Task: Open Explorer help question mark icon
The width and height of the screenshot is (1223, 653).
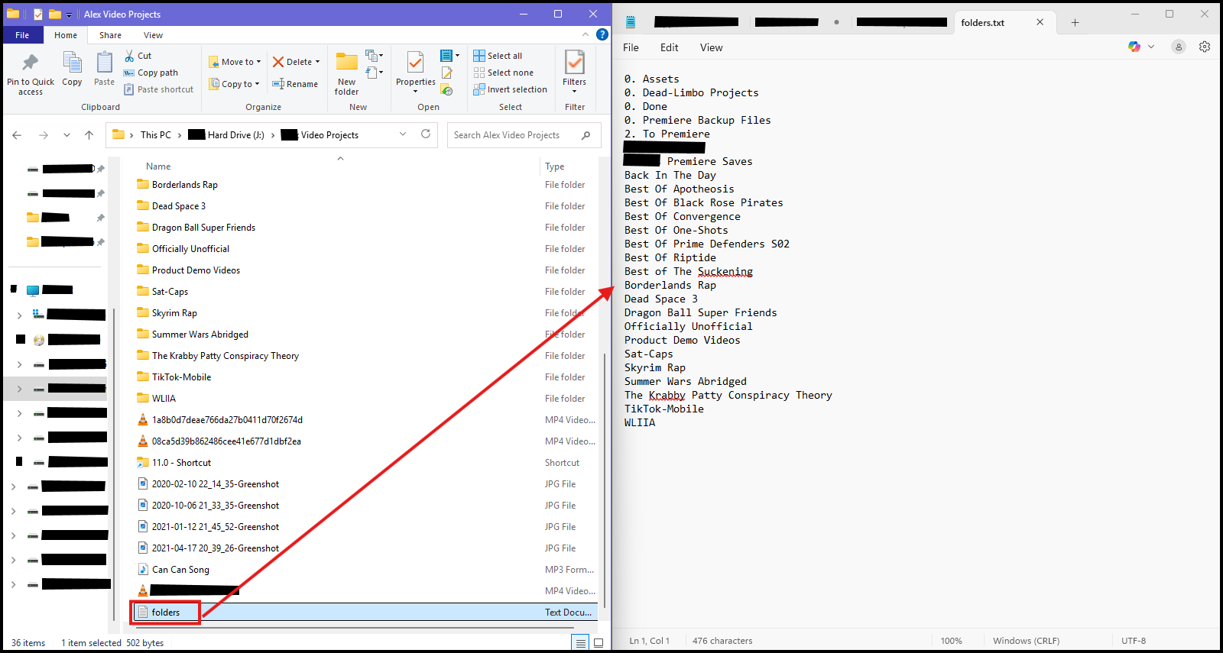Action: click(x=602, y=34)
